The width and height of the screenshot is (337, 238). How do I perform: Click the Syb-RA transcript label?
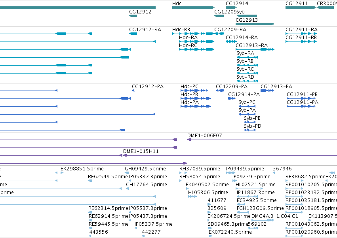point(245,53)
